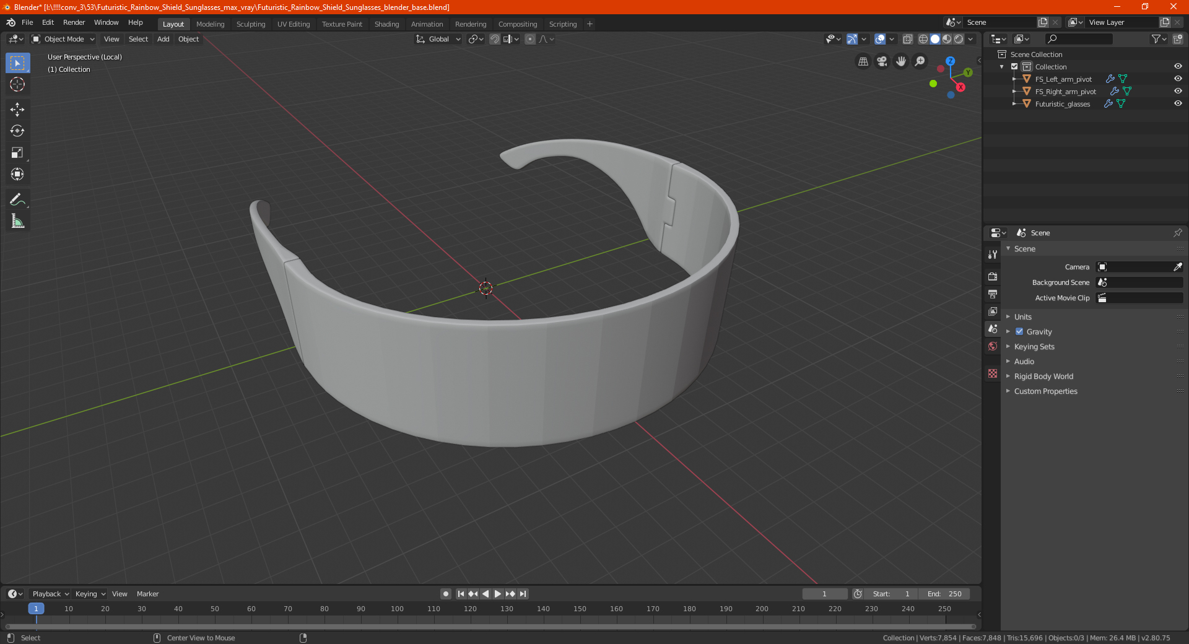Expand the Units panel
This screenshot has width=1189, height=644.
tap(1022, 317)
